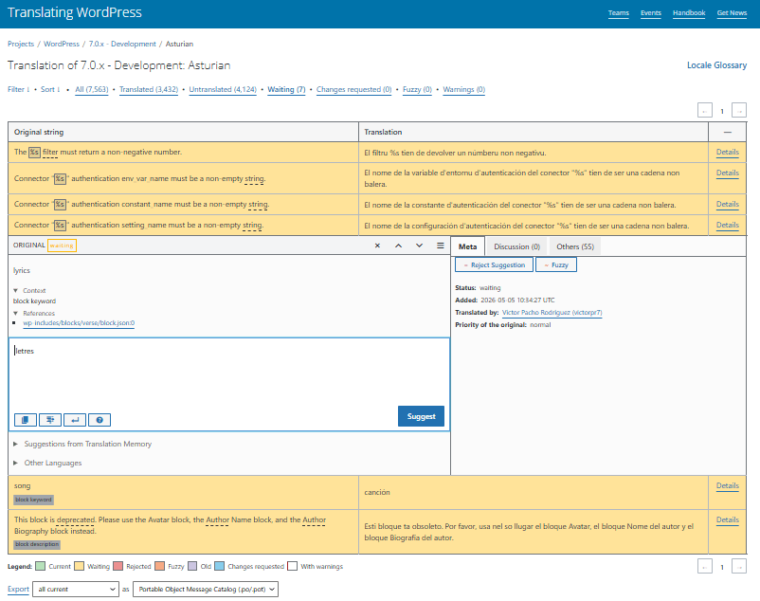Click the Waiting legend color swatch

click(79, 566)
